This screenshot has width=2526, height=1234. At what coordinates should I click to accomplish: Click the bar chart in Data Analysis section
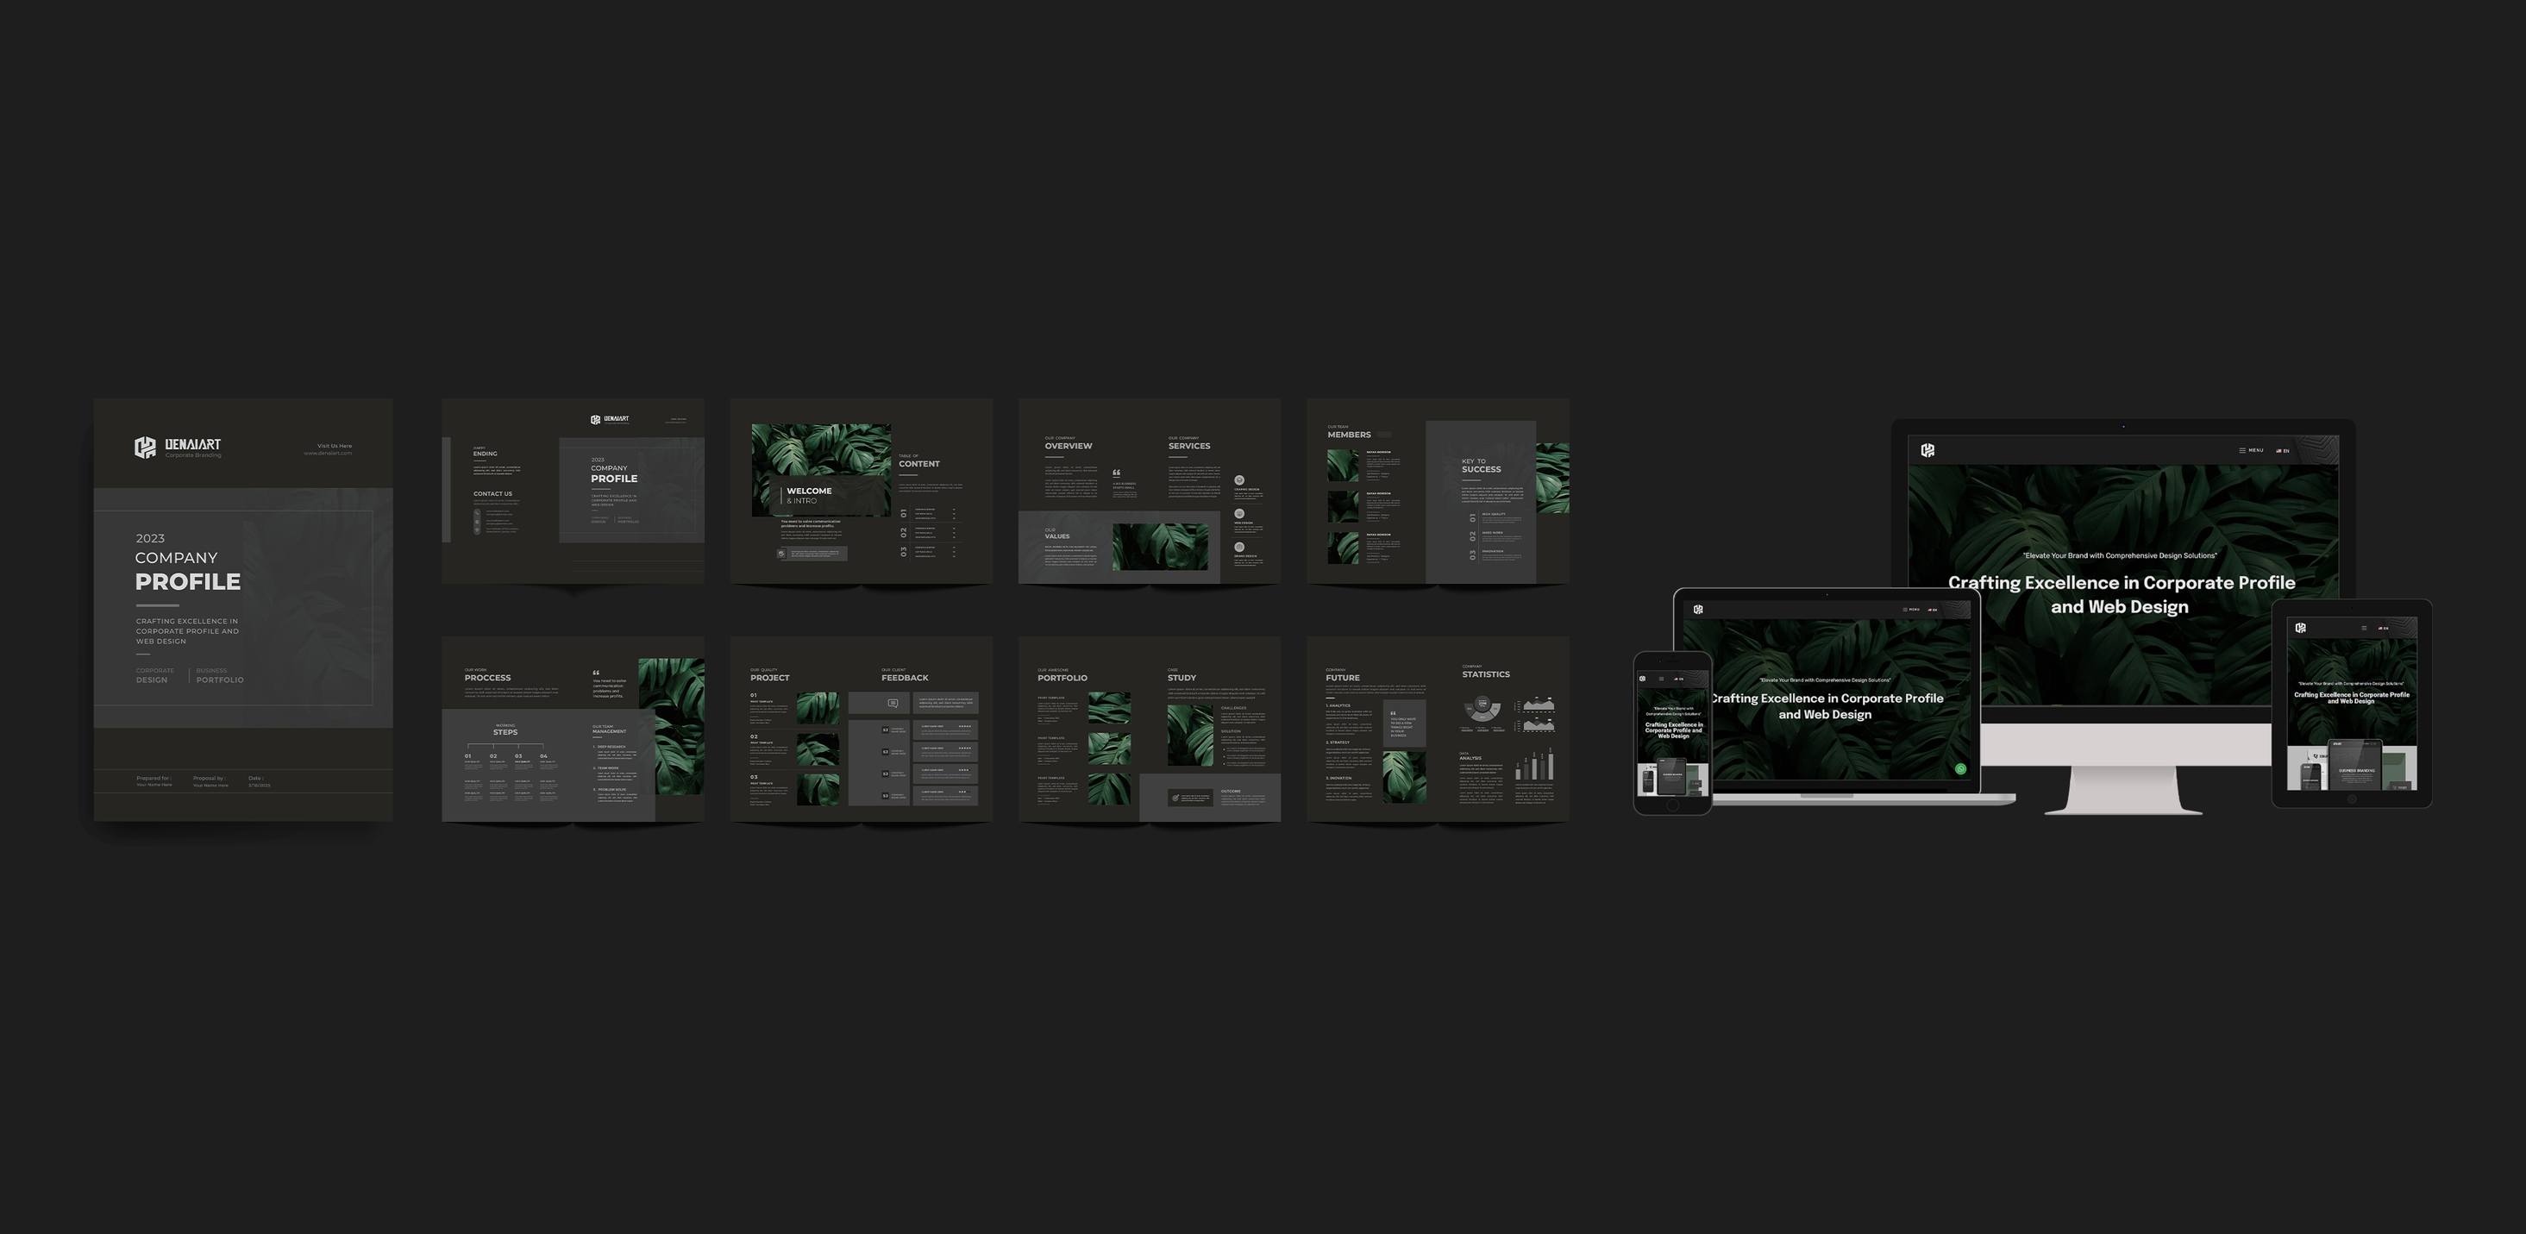tap(1534, 765)
